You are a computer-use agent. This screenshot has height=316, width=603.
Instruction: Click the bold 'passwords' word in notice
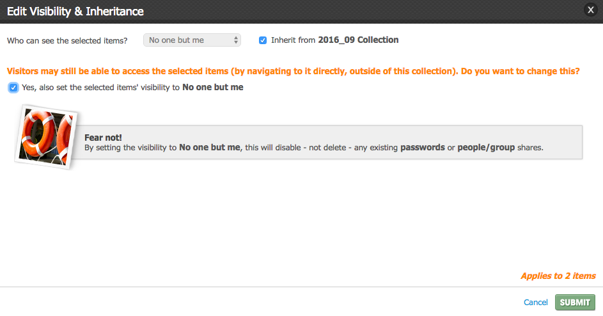click(x=422, y=147)
